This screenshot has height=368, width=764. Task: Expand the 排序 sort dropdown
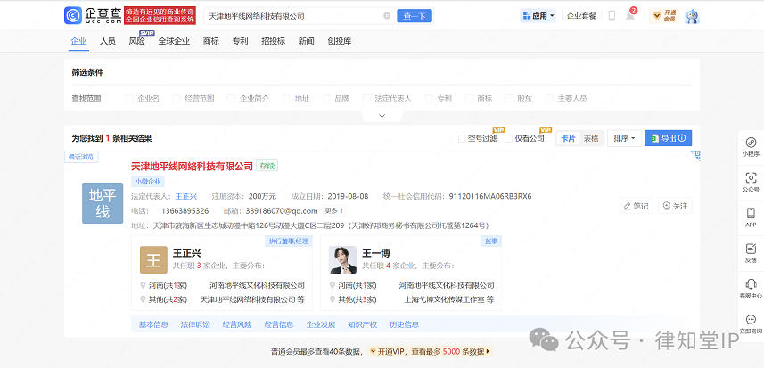pos(623,138)
